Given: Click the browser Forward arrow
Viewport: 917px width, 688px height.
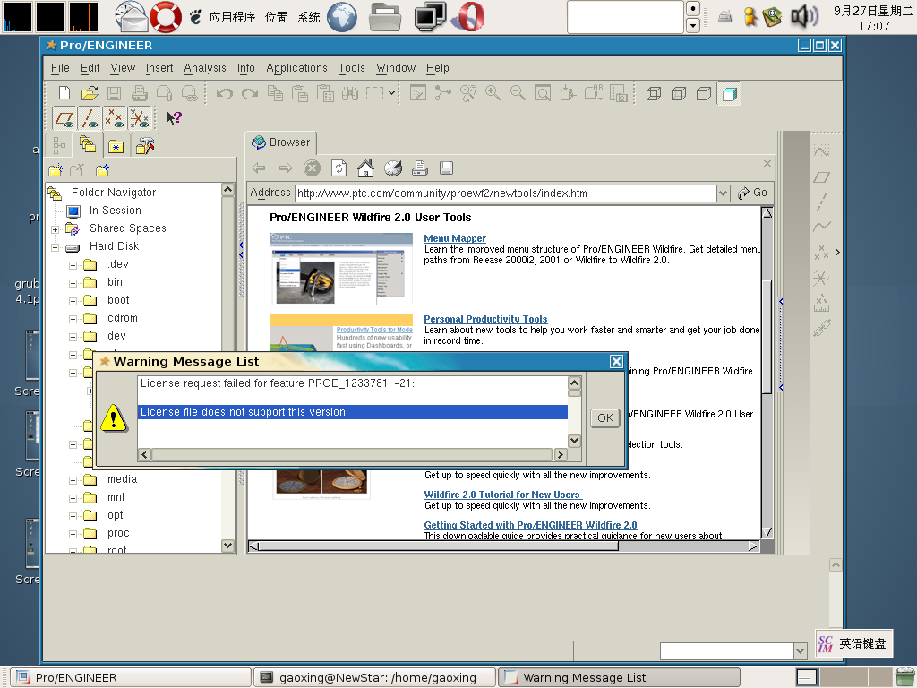Looking at the screenshot, I should pos(286,168).
